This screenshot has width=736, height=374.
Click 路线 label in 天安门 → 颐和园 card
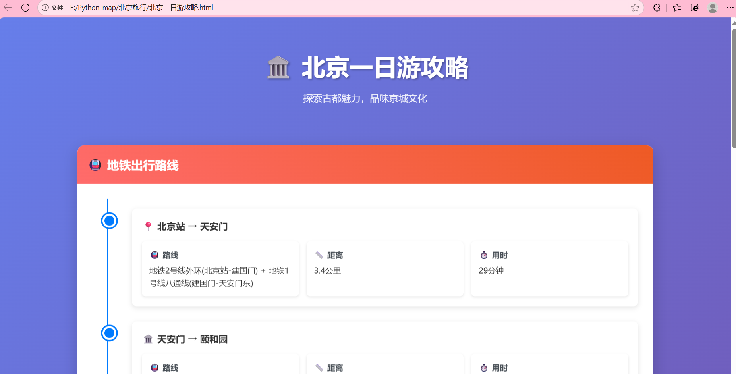(170, 368)
